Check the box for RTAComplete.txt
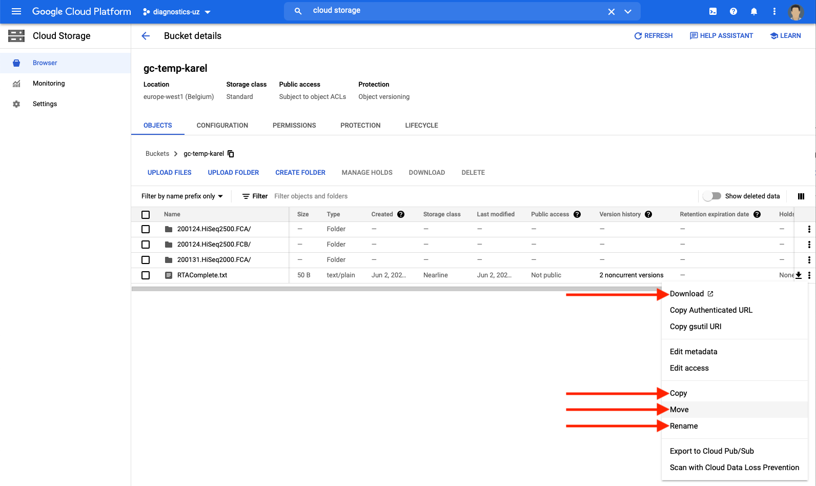This screenshot has width=816, height=486. coord(146,275)
